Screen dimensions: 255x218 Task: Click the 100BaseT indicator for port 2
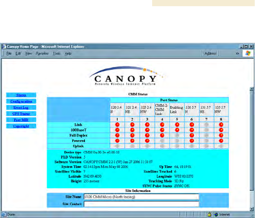point(132,130)
